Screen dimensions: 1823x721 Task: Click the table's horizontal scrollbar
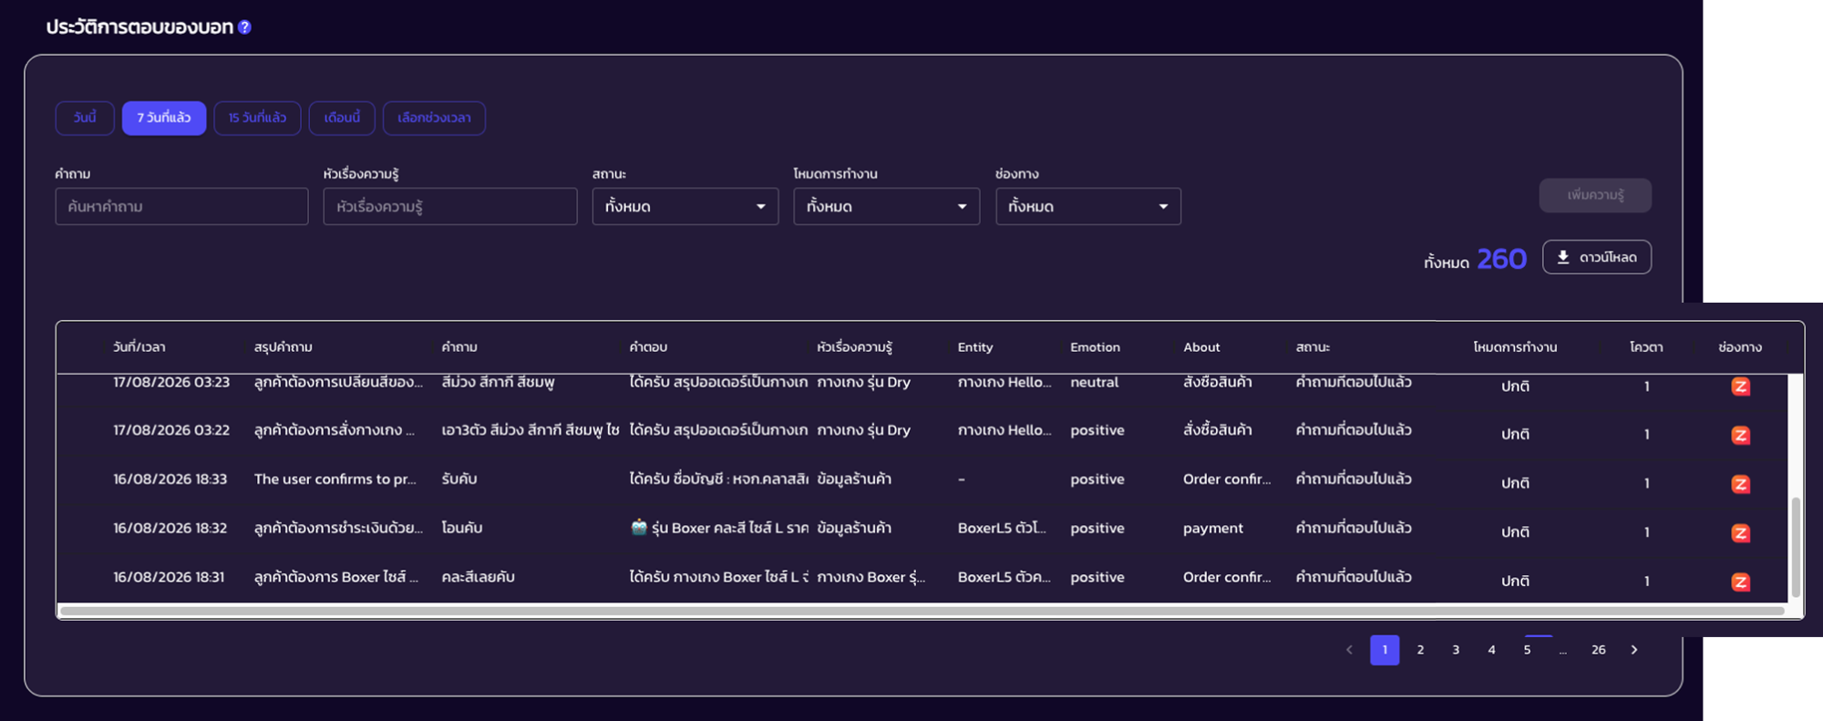coord(922,611)
